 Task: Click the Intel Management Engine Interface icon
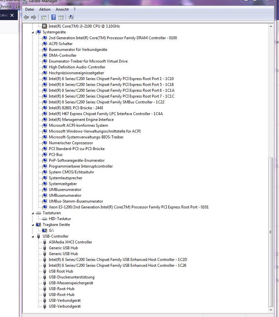45,120
